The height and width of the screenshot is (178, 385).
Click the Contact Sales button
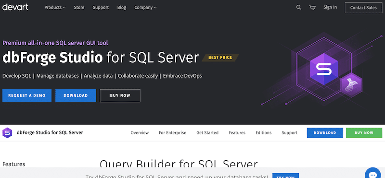[363, 8]
